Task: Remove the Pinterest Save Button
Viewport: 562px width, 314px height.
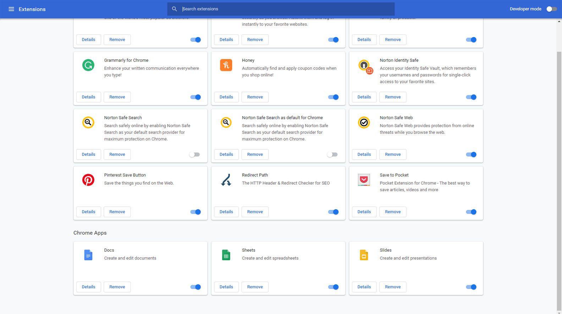Action: pyautogui.click(x=117, y=212)
